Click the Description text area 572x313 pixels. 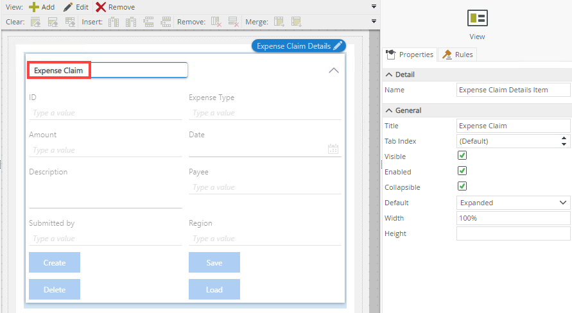[x=105, y=194]
